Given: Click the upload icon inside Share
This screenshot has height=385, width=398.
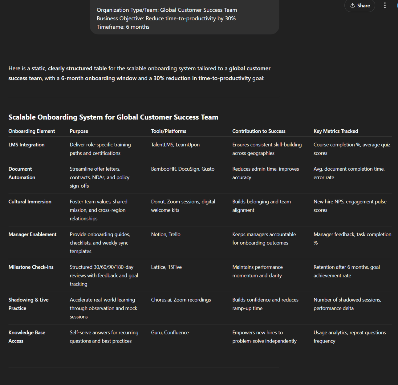Looking at the screenshot, I should (352, 6).
